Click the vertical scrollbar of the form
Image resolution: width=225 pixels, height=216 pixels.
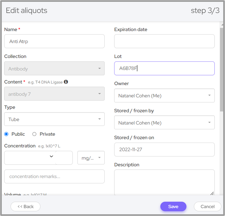click(x=221, y=69)
